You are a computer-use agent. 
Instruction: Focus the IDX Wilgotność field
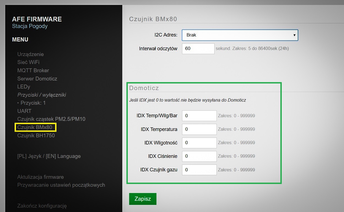click(x=199, y=143)
